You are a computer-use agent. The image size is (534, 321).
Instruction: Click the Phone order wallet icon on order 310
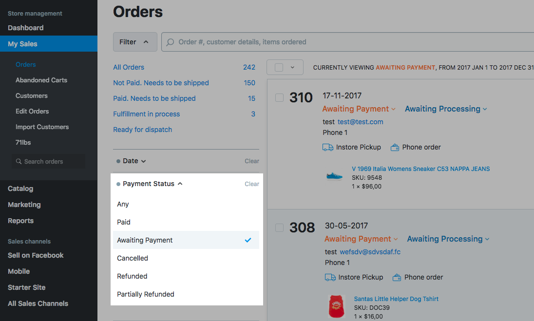pyautogui.click(x=396, y=147)
